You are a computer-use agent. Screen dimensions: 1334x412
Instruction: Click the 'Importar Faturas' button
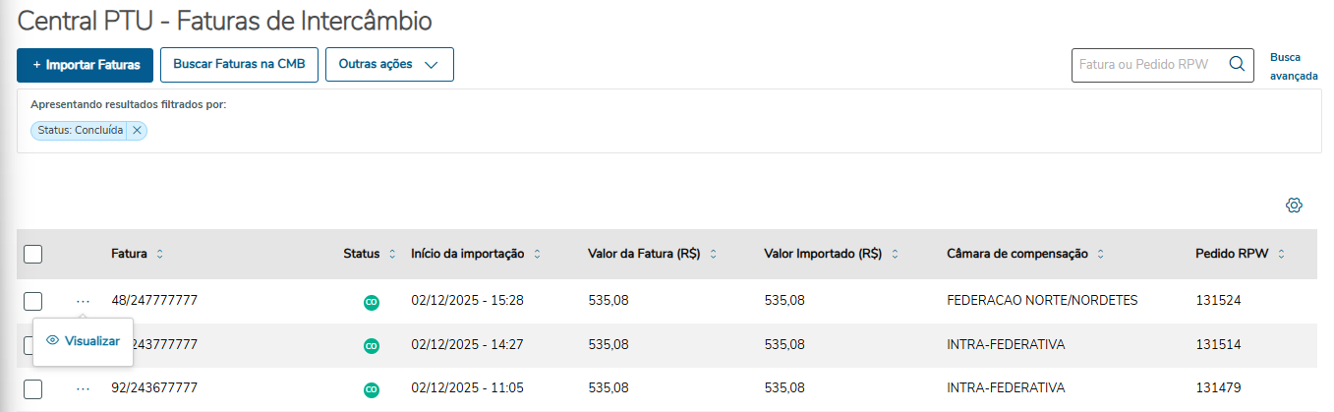pos(86,65)
